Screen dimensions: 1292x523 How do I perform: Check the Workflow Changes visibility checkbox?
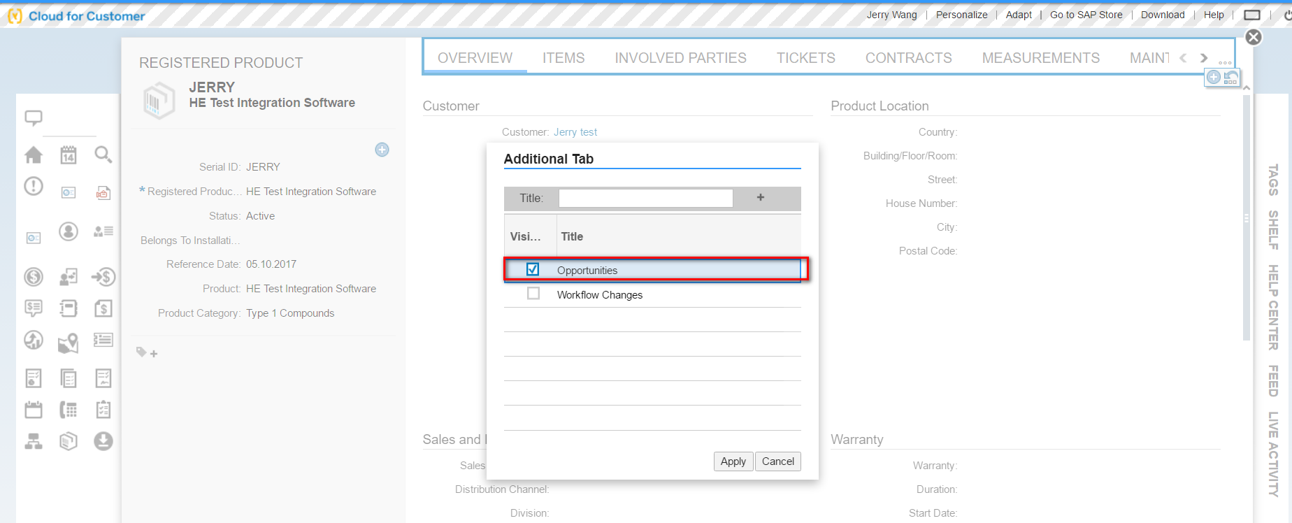[x=533, y=294]
